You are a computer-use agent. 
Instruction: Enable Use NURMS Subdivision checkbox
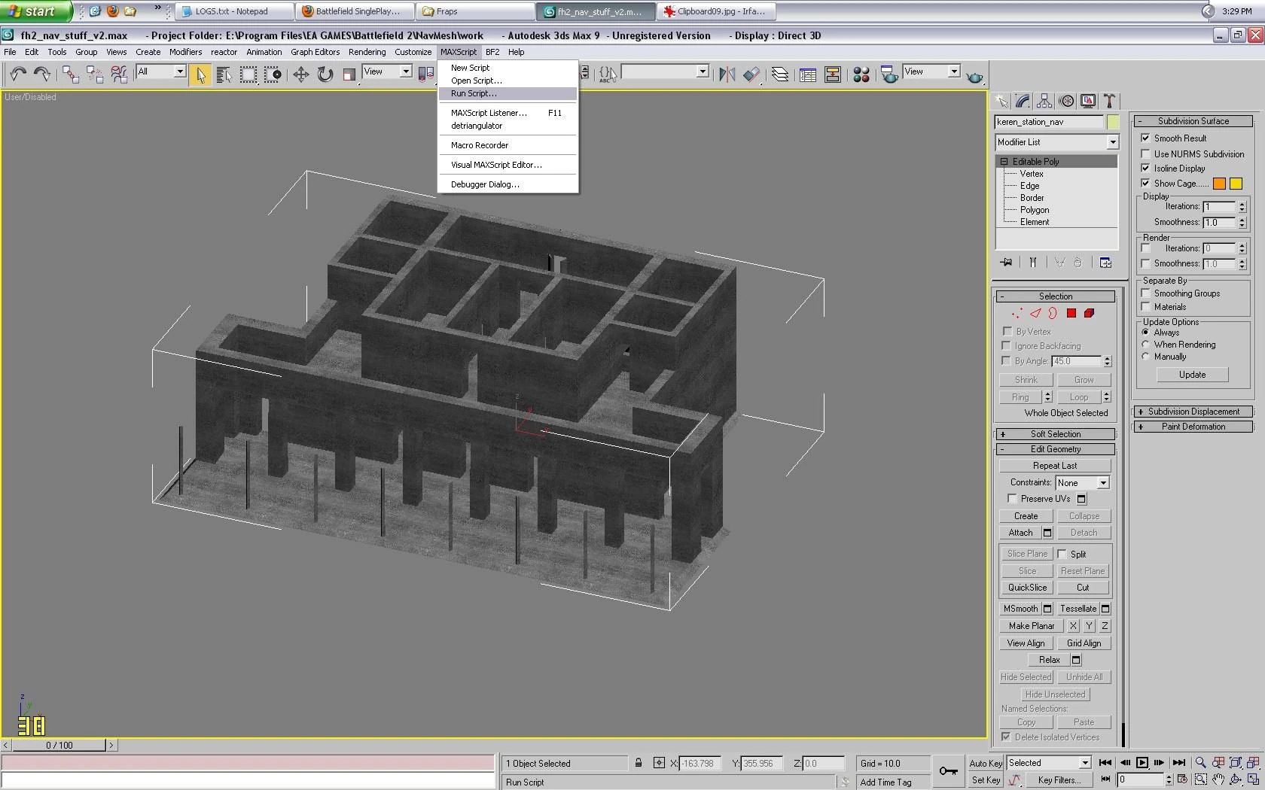[1145, 153]
